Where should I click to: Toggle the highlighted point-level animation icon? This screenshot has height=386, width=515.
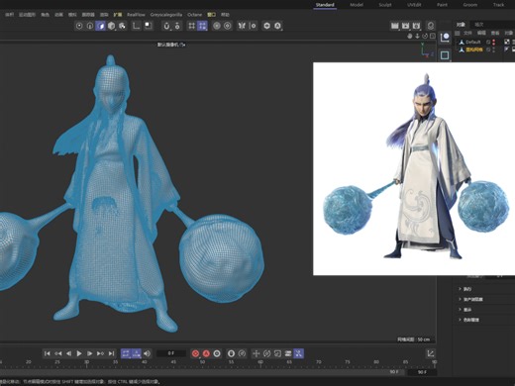(298, 353)
